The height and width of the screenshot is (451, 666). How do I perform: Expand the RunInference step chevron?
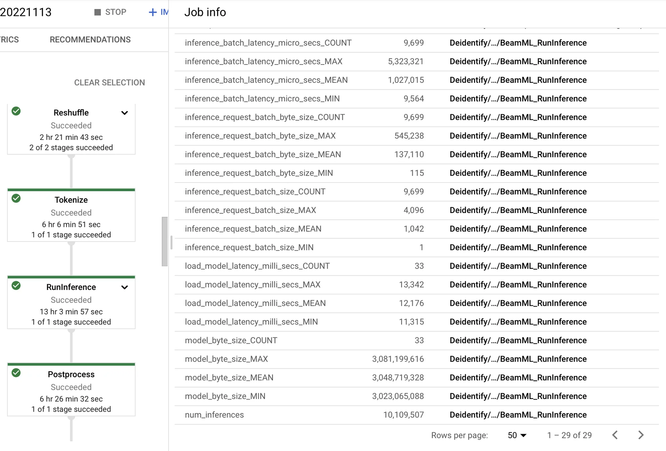click(125, 287)
